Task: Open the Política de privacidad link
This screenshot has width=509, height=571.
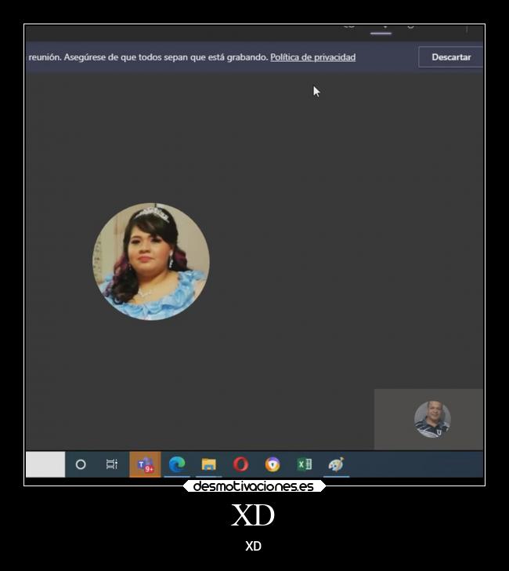Action: tap(312, 57)
